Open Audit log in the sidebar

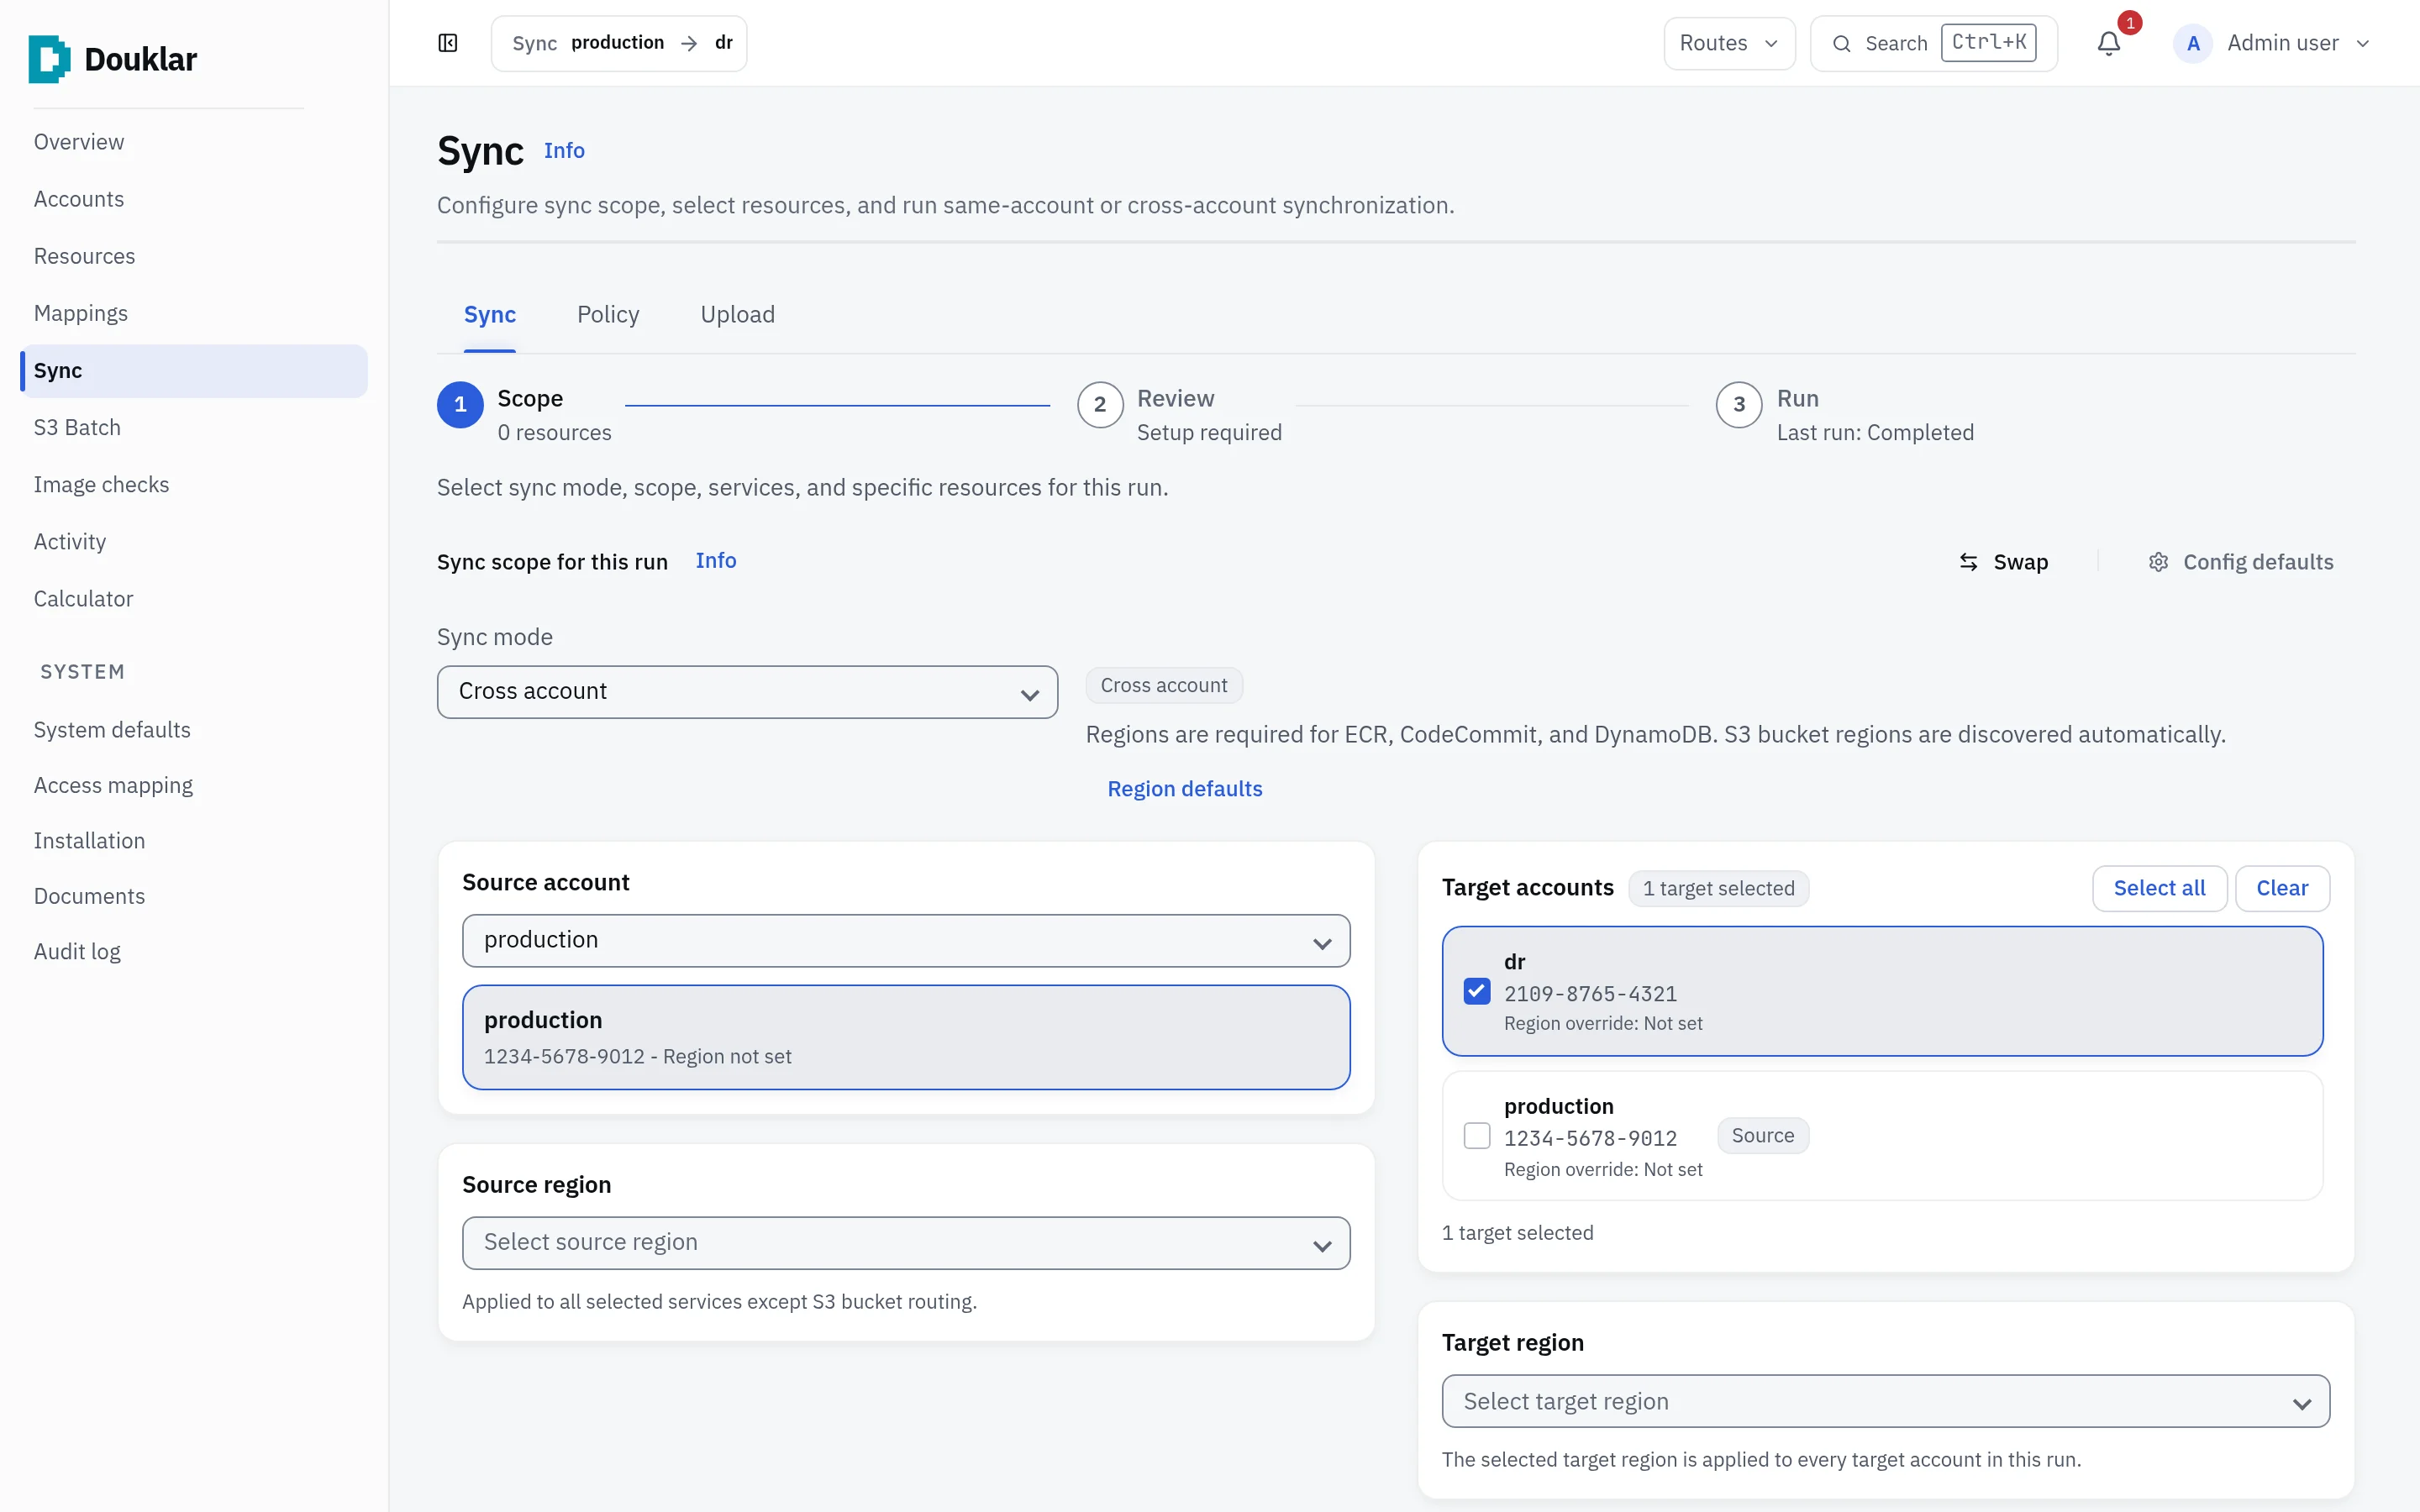coord(77,952)
